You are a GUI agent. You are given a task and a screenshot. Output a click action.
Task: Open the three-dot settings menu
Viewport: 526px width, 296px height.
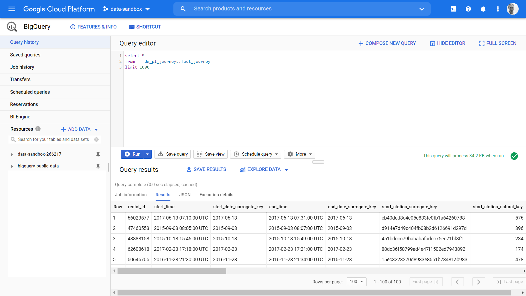498,9
